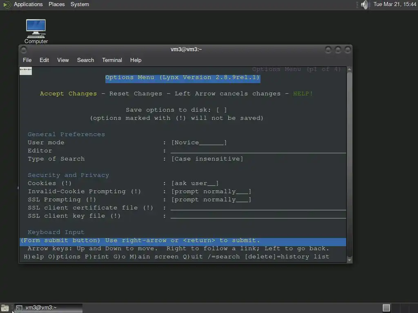Open the File menu in the terminal
The image size is (418, 313).
pyautogui.click(x=27, y=60)
